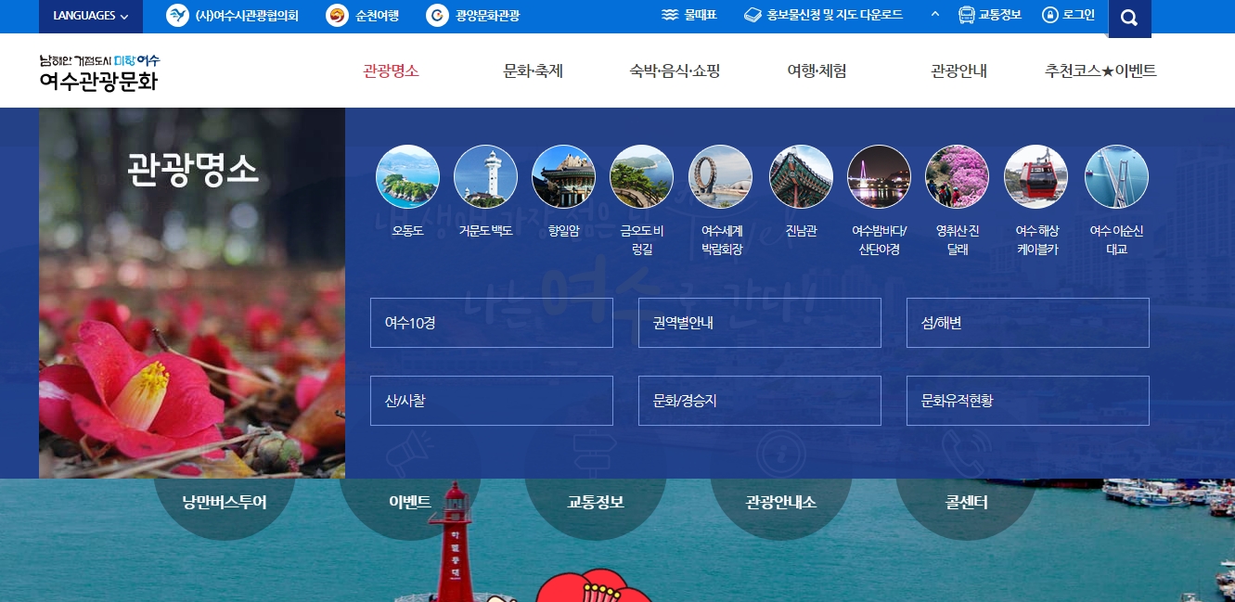Click the search magnifier icon
The width and height of the screenshot is (1235, 602).
pos(1128,18)
